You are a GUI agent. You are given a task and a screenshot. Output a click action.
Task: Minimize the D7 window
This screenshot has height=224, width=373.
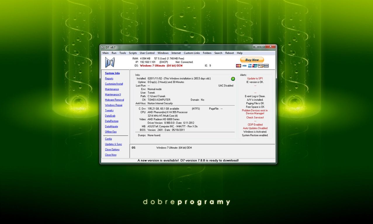(x=256, y=47)
